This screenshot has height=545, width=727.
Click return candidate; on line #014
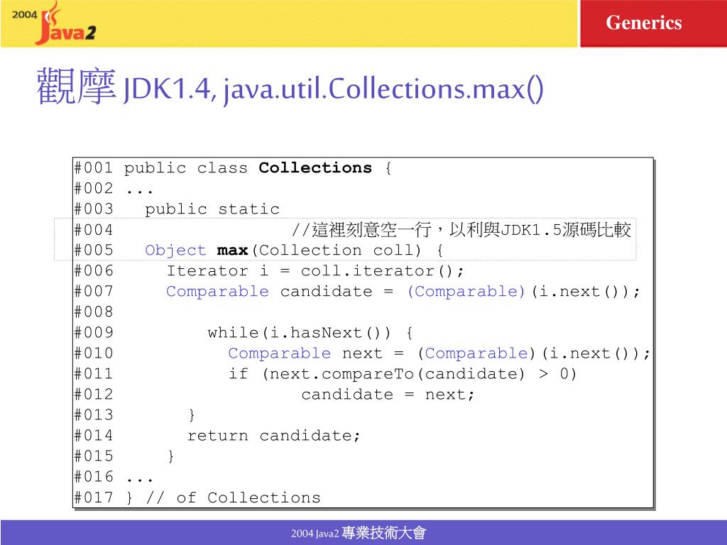pyautogui.click(x=273, y=436)
